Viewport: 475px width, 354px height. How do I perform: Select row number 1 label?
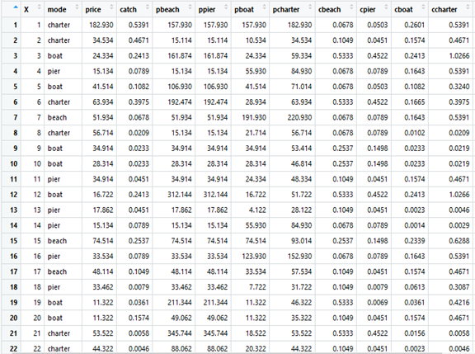16,25
